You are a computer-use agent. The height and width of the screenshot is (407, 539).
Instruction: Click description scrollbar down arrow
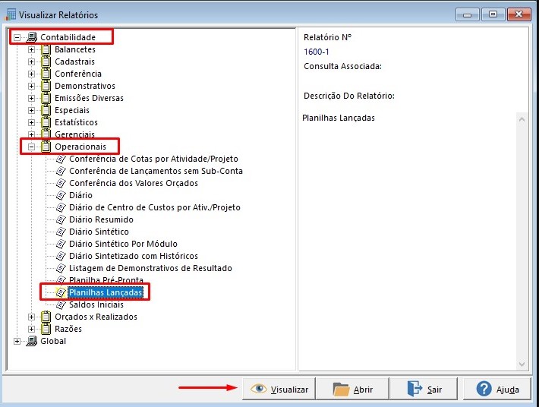(x=522, y=364)
